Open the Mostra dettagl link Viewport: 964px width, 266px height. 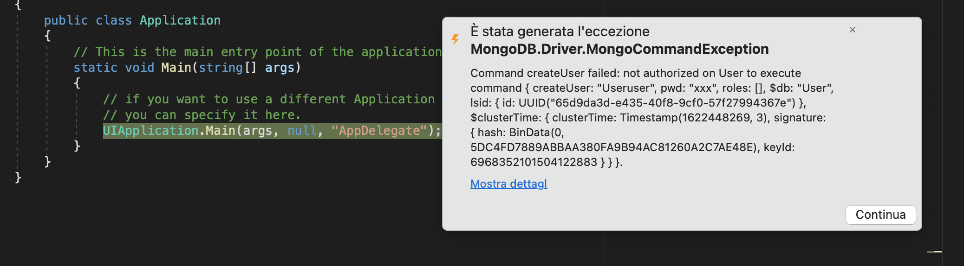[x=508, y=184]
